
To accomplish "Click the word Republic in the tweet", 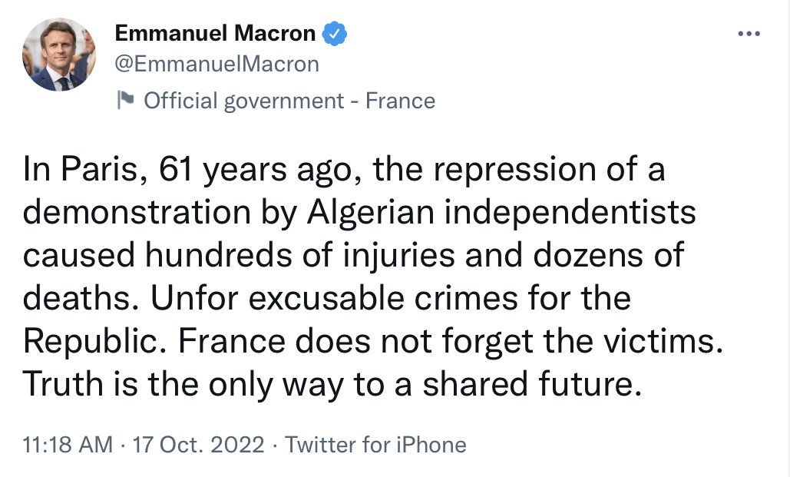I will click(x=90, y=341).
